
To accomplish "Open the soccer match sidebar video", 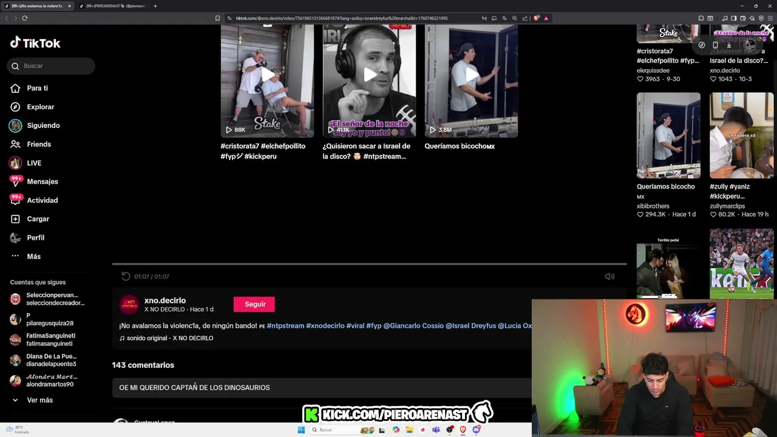I will point(741,264).
